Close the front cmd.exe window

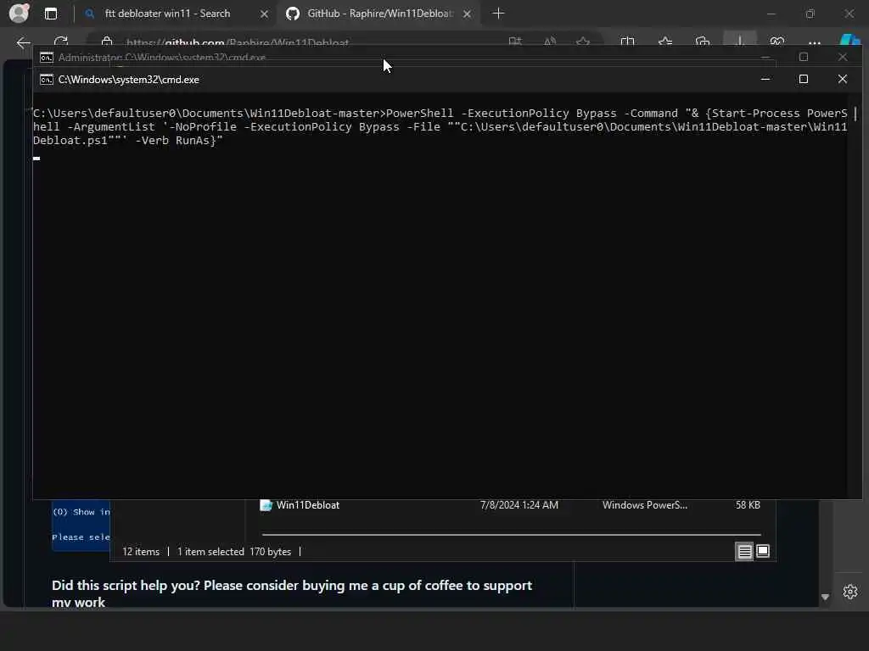click(843, 79)
